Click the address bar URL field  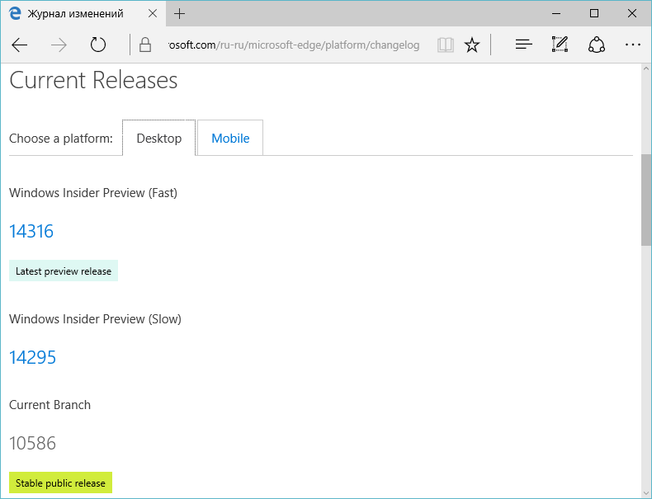294,45
